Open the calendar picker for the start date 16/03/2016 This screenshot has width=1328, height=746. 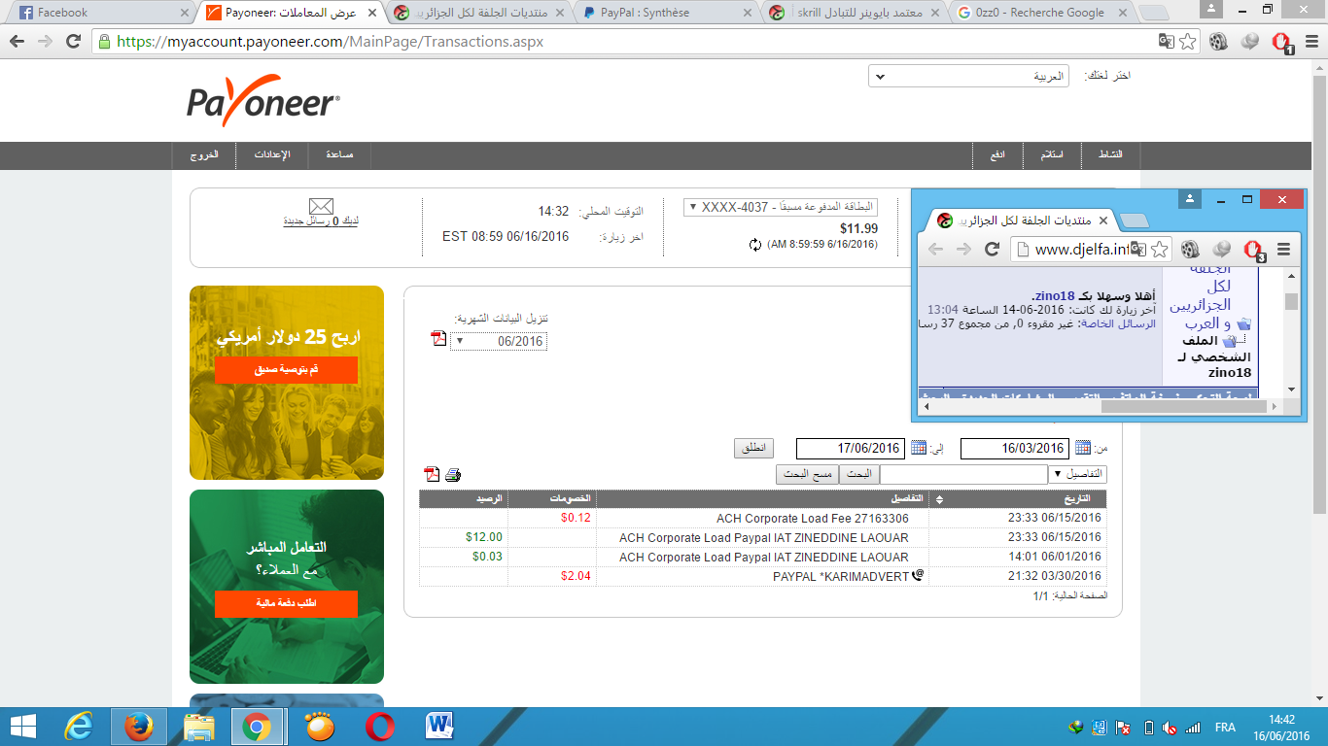click(x=1083, y=448)
